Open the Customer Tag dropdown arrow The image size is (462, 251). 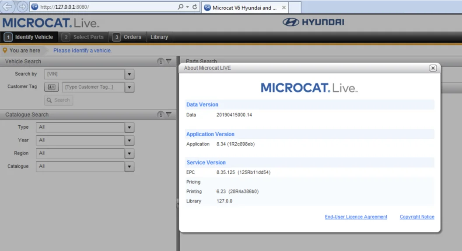[129, 87]
